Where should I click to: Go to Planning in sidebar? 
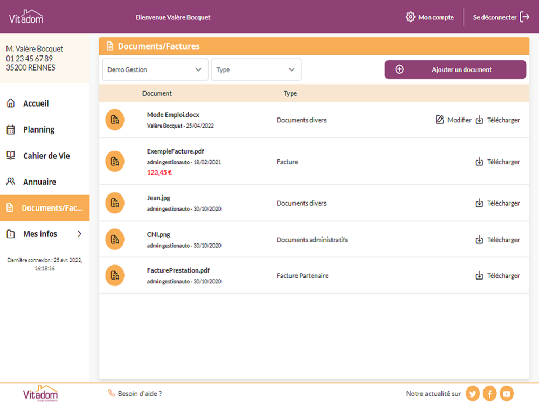[39, 130]
